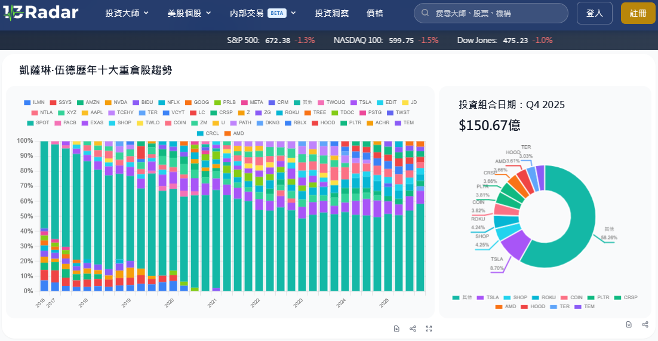Hide TCEHY series via legend
This screenshot has height=341, width=658.
pyautogui.click(x=121, y=112)
